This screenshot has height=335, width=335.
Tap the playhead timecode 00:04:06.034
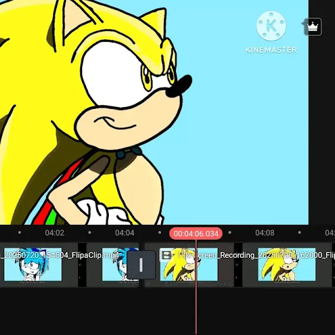pyautogui.click(x=196, y=233)
